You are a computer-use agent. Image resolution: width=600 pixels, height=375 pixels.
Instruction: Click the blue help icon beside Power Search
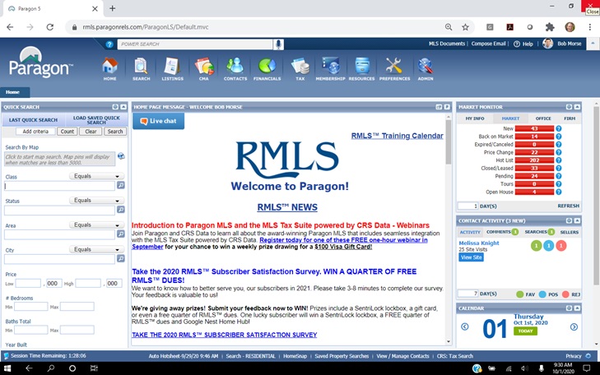[x=109, y=44]
